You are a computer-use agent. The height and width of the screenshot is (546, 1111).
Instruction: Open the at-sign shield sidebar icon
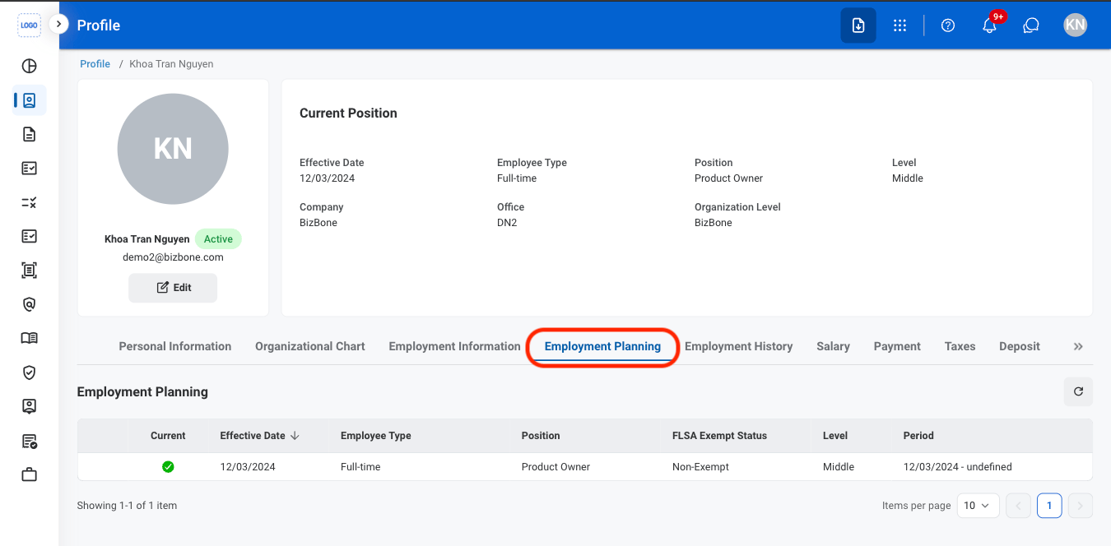point(29,304)
